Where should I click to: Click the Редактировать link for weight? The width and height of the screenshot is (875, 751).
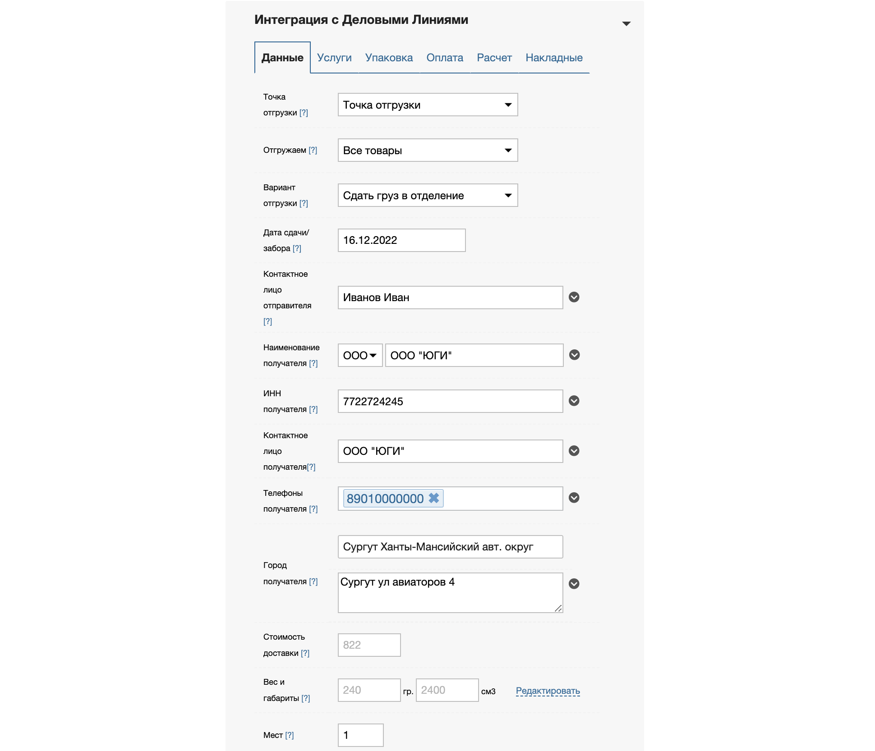click(x=548, y=691)
